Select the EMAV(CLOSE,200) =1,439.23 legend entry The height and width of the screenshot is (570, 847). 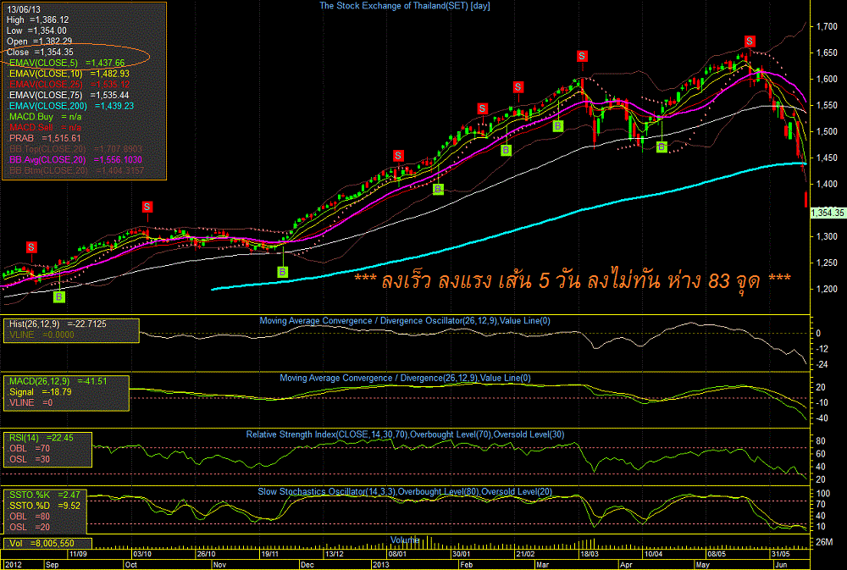[71, 106]
